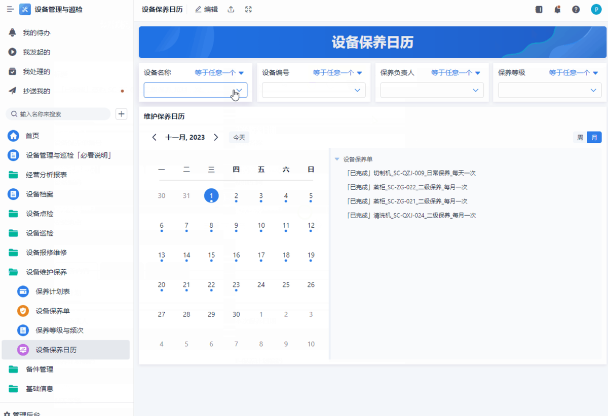Change 设备名称 condition 等于任意一个
Screen dimensions: 608x416
point(219,73)
